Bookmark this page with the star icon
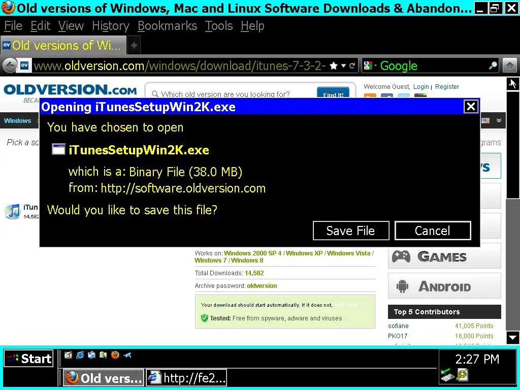Viewport: 520px width, 390px height. click(x=334, y=66)
